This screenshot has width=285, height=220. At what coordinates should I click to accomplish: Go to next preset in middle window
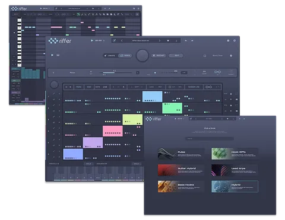pyautogui.click(x=160, y=40)
